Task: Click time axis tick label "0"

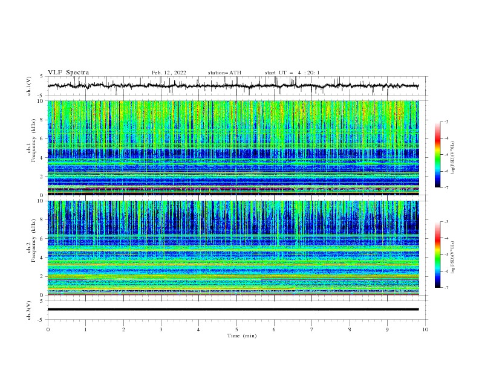Action: 48,329
